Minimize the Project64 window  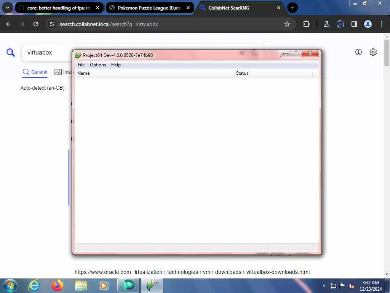(x=286, y=53)
